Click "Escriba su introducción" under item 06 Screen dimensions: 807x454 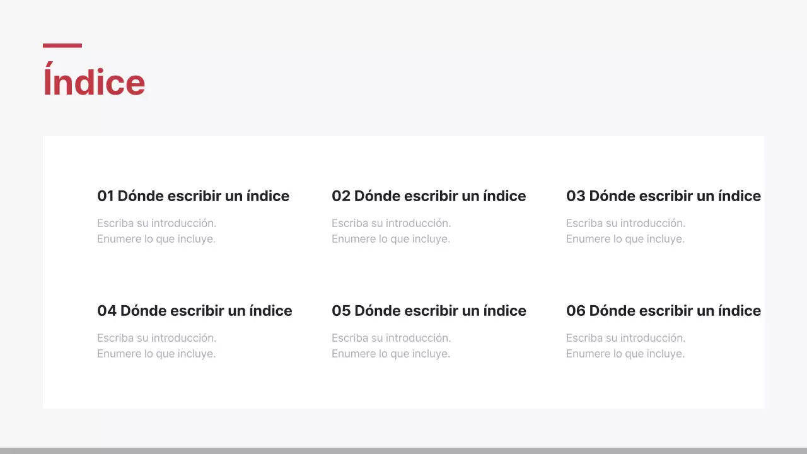click(625, 338)
